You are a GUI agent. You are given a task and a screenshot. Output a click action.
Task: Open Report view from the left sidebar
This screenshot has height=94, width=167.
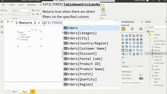(2, 22)
